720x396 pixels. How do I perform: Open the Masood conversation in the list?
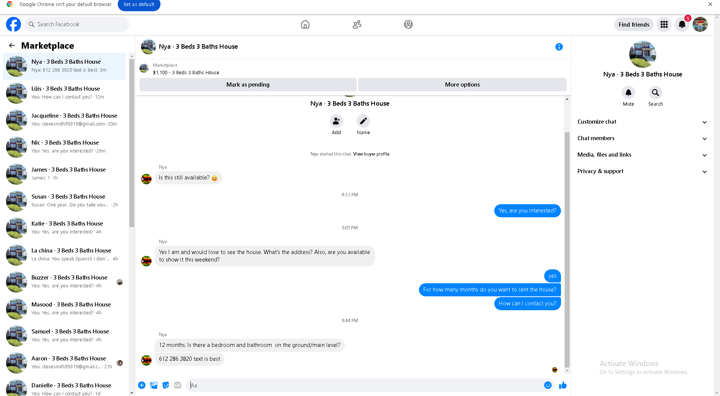pyautogui.click(x=64, y=309)
